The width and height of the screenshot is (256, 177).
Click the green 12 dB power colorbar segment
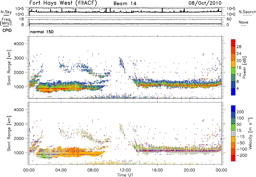[x=233, y=71]
